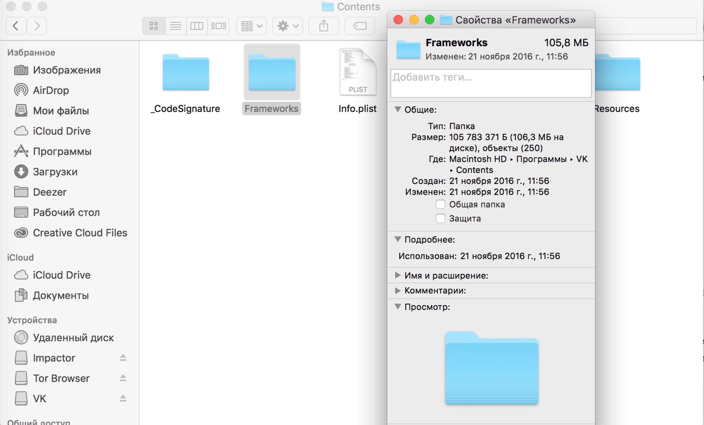
Task: Open AirDrop in the sidebar
Action: point(51,90)
